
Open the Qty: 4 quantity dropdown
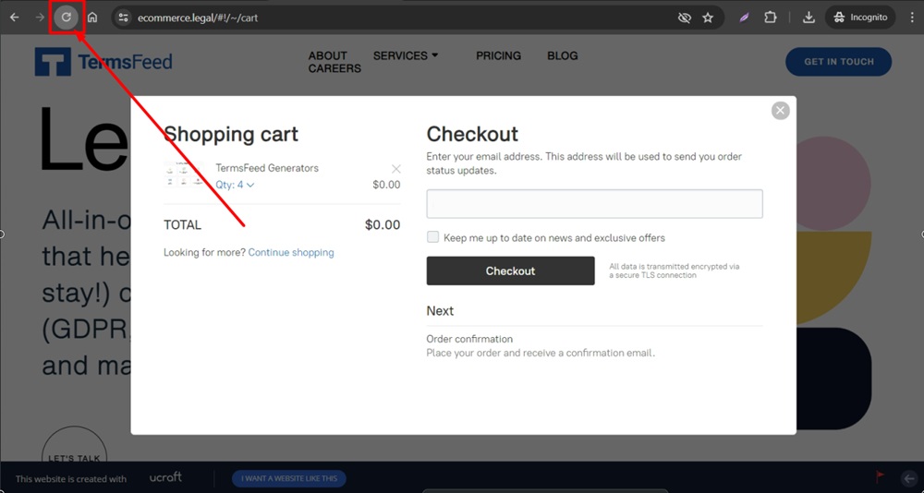[235, 185]
